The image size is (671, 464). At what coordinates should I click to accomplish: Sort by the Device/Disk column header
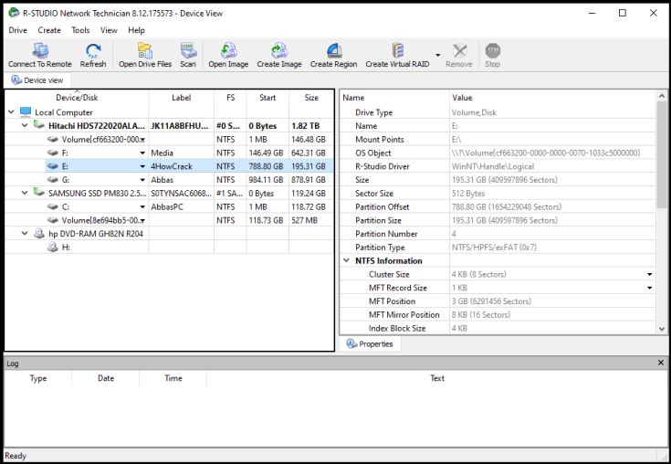77,98
